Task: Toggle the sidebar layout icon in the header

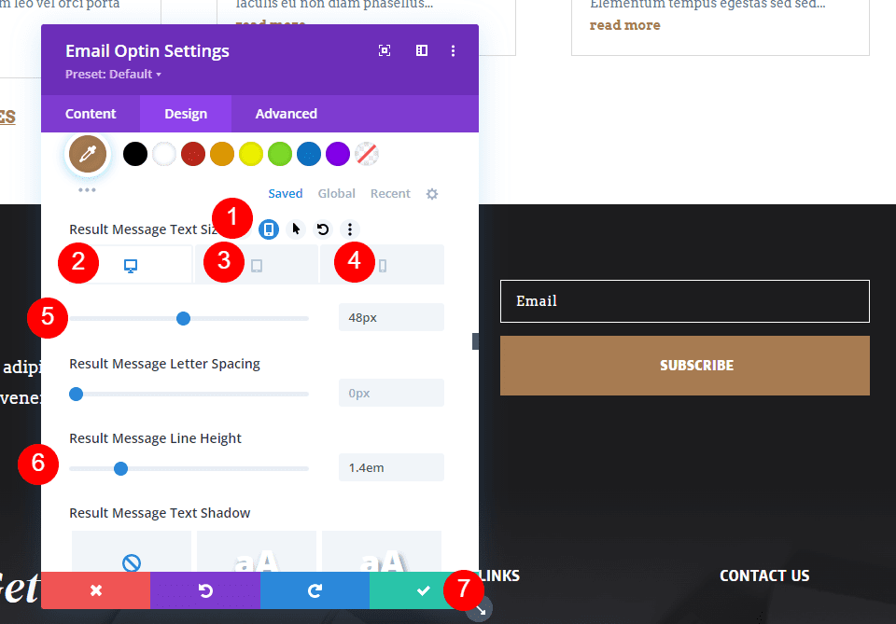Action: click(422, 50)
